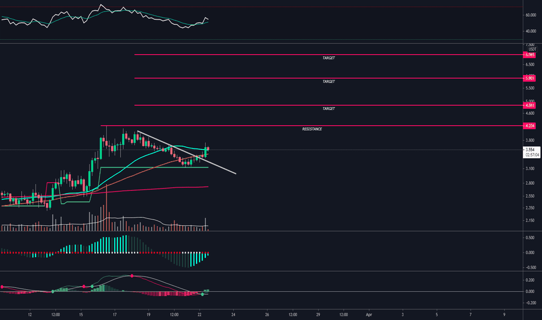Click the 2.150 price axis value
542x320 pixels.
click(x=530, y=221)
